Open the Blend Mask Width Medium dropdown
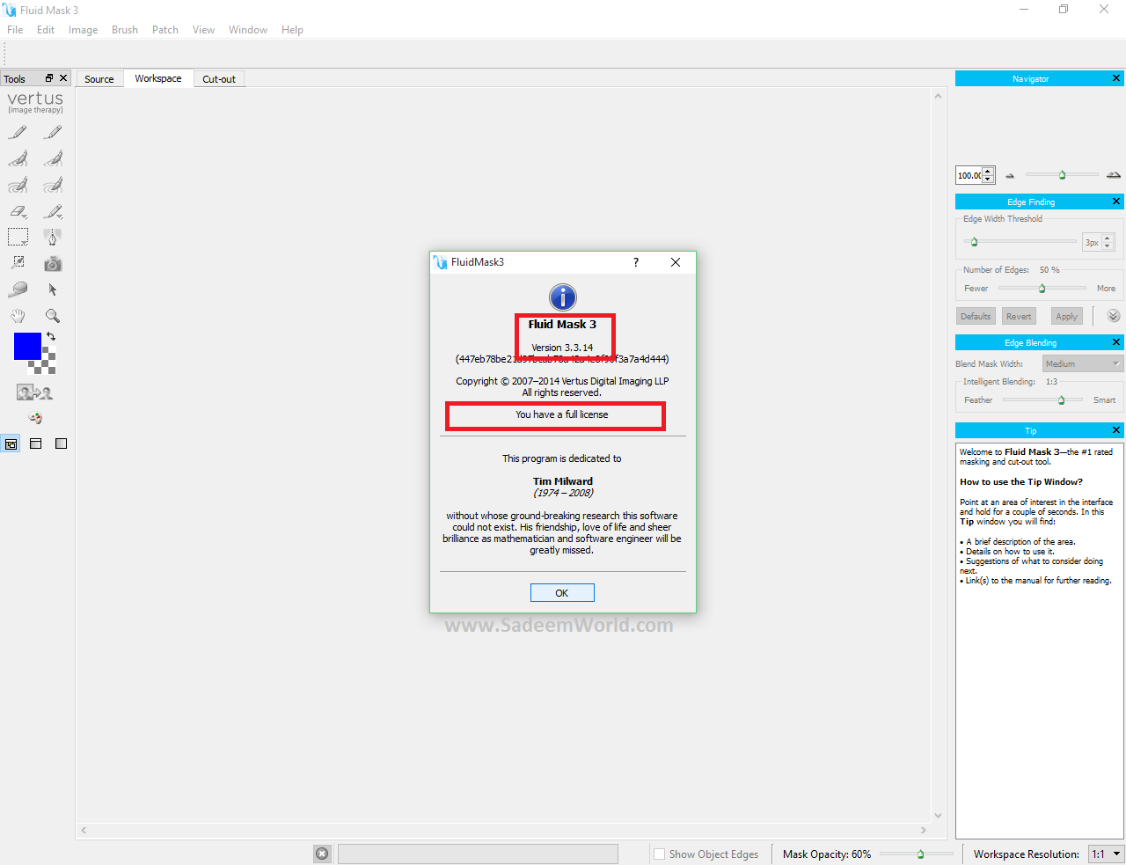1126x865 pixels. (x=1083, y=363)
